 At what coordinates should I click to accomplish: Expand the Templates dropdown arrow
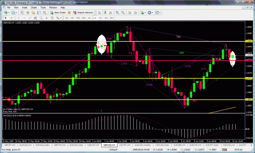point(160,13)
